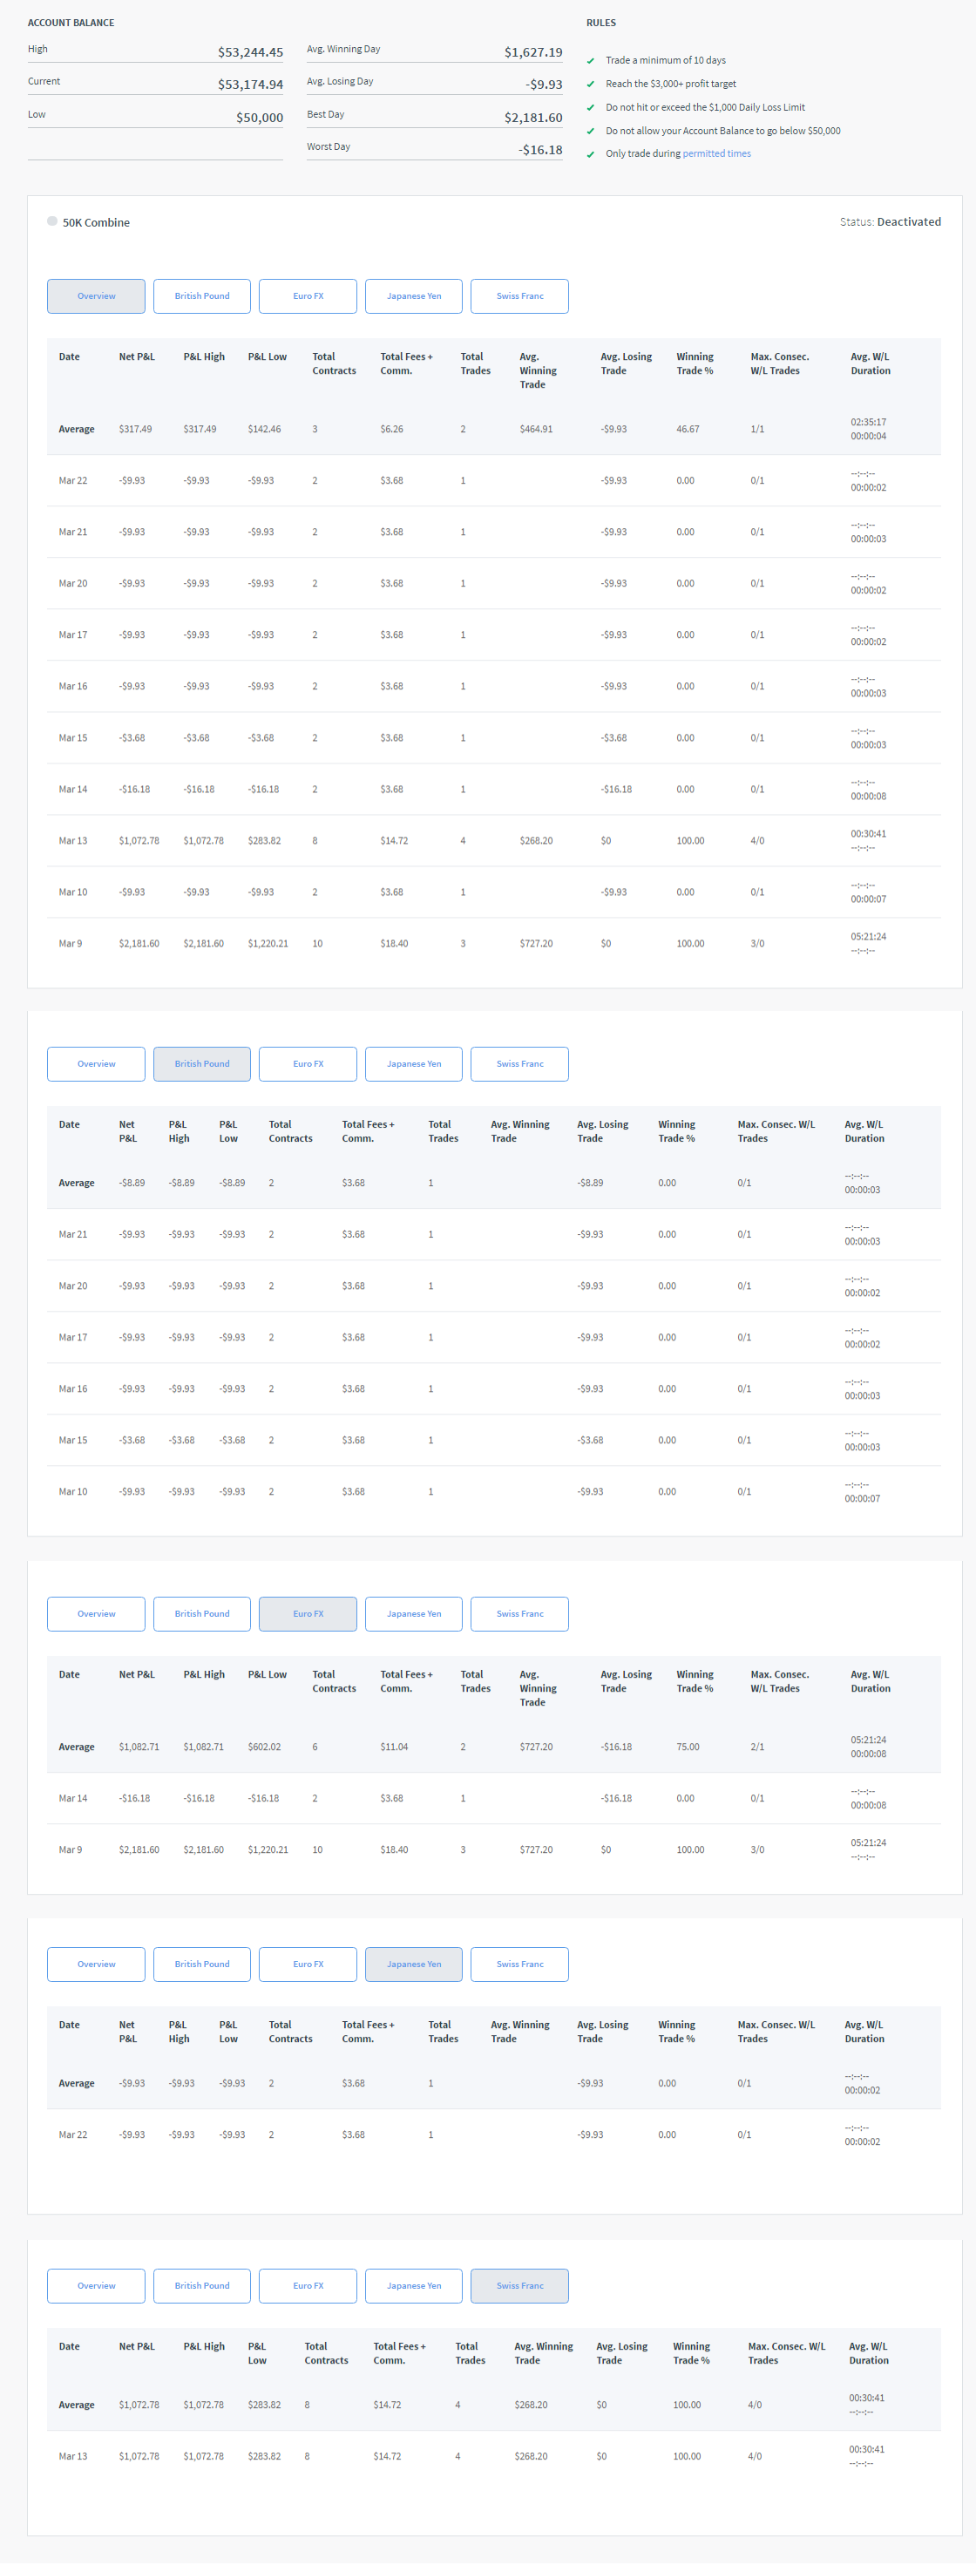Open Overview tab in the bottommost tab row
The image size is (976, 2565).
[x=97, y=2285]
